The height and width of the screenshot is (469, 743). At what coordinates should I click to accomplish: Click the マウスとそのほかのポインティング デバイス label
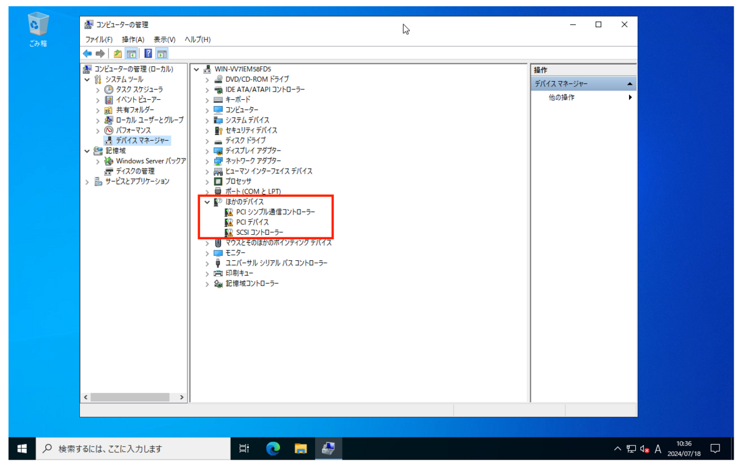pos(279,243)
